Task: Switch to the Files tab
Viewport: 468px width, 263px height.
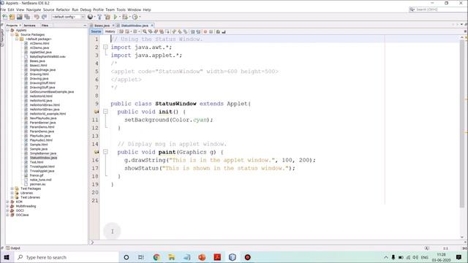Action: pyautogui.click(x=45, y=26)
